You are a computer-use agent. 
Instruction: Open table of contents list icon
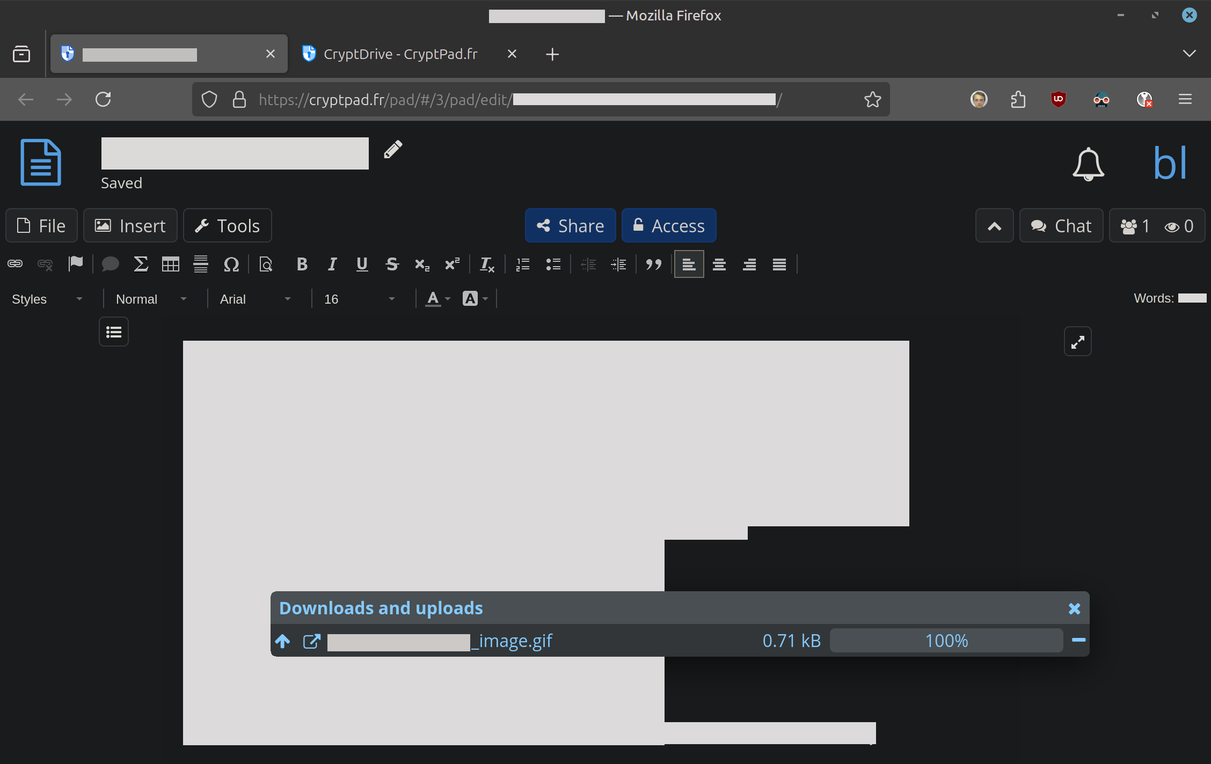(114, 332)
